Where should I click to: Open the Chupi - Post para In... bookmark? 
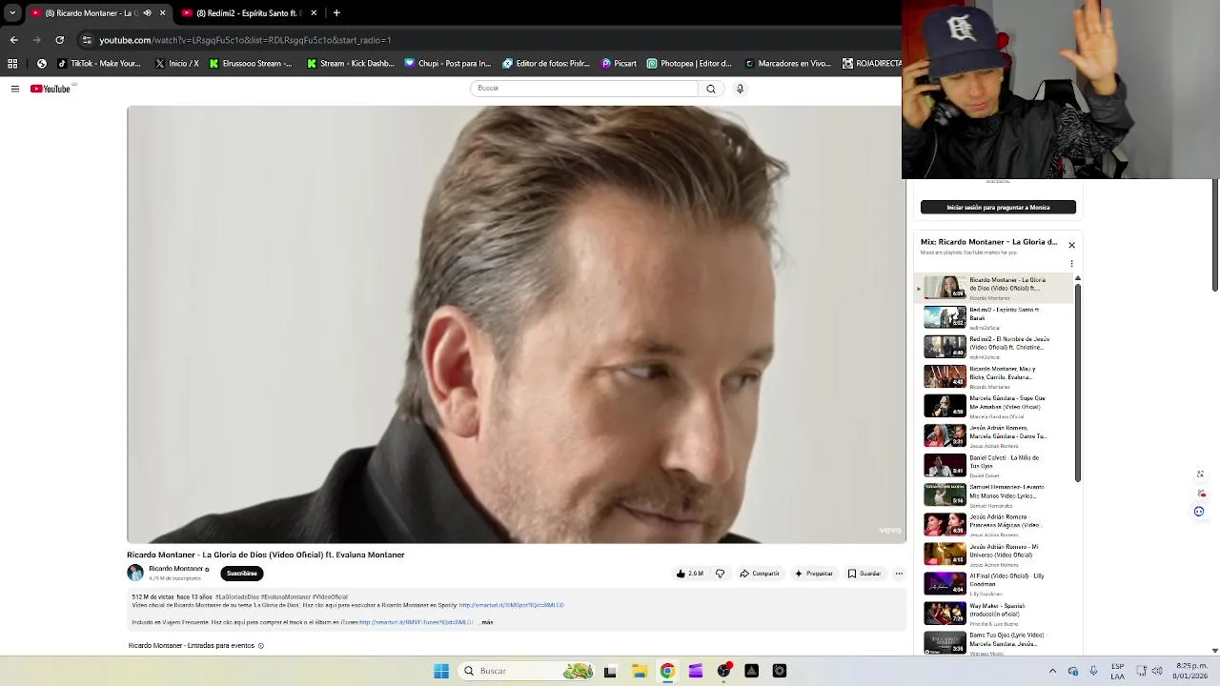(x=447, y=64)
